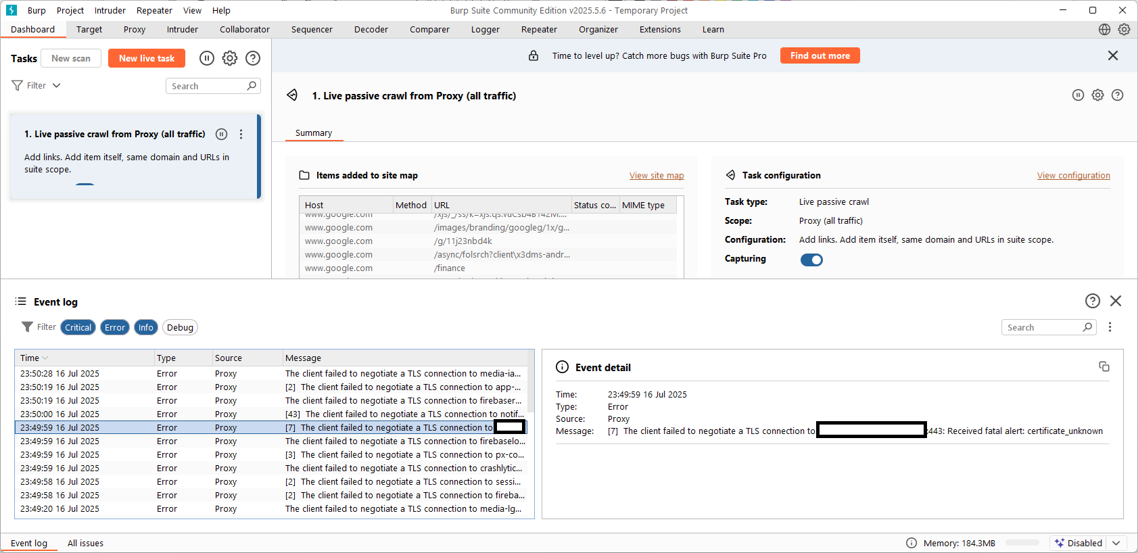Open Burp settings gear at top right
The height and width of the screenshot is (553, 1138).
(x=1124, y=29)
